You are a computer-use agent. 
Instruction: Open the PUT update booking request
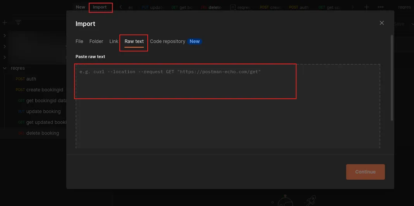[x=39, y=111]
